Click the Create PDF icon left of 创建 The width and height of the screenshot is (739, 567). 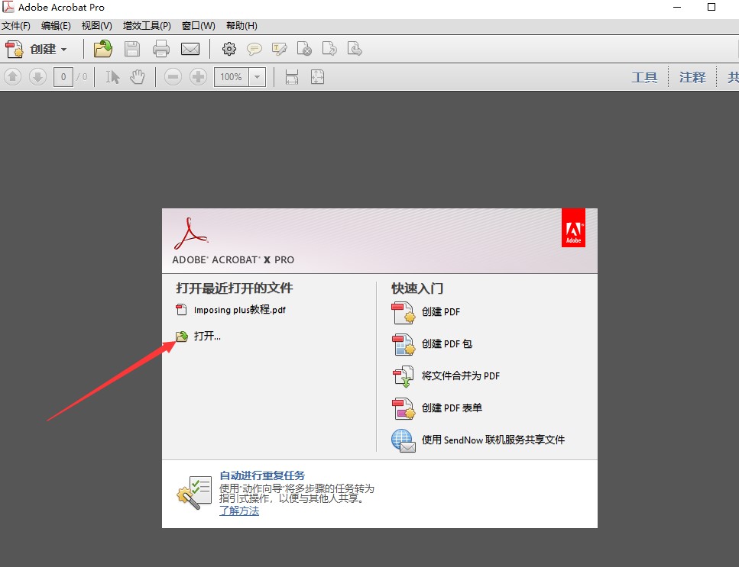(15, 49)
